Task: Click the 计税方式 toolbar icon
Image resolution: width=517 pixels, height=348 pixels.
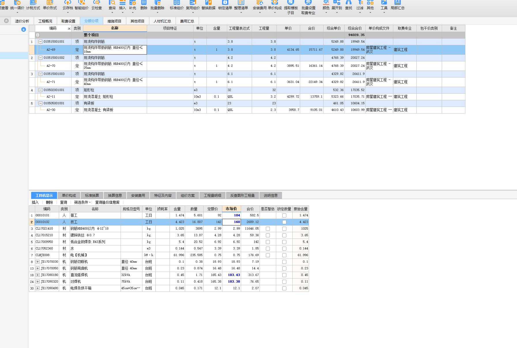Action: point(33,5)
